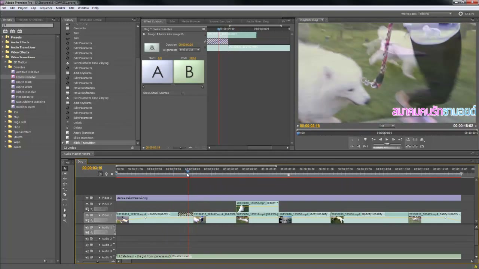Select Cross Dissolve transition in Effects

[26, 77]
